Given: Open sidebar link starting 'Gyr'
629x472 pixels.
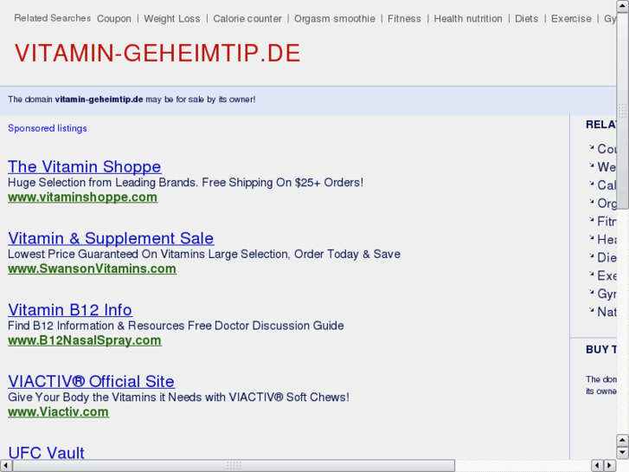Looking at the screenshot, I should pyautogui.click(x=607, y=294).
